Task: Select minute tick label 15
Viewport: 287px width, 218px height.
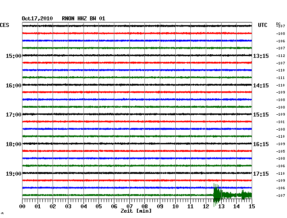Action: pos(252,207)
